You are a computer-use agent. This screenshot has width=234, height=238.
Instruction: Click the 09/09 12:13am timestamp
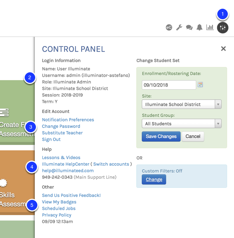coord(57,221)
